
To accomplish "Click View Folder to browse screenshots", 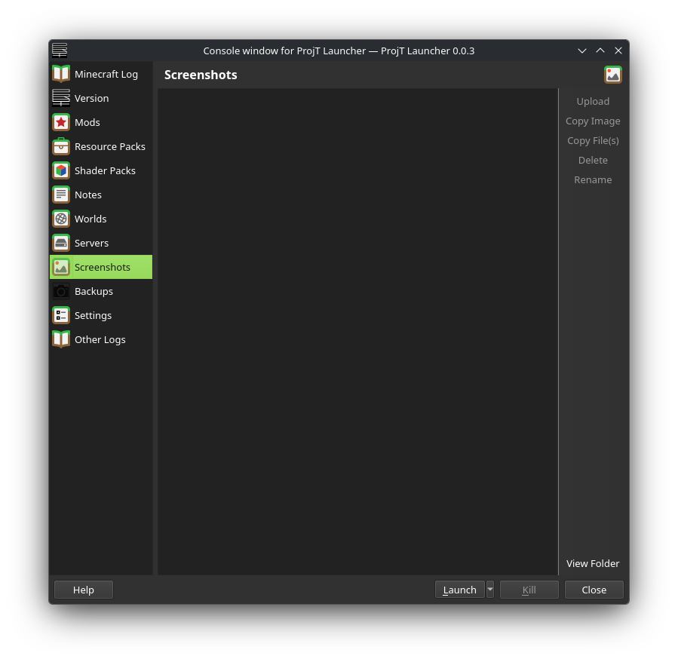I will pos(593,562).
